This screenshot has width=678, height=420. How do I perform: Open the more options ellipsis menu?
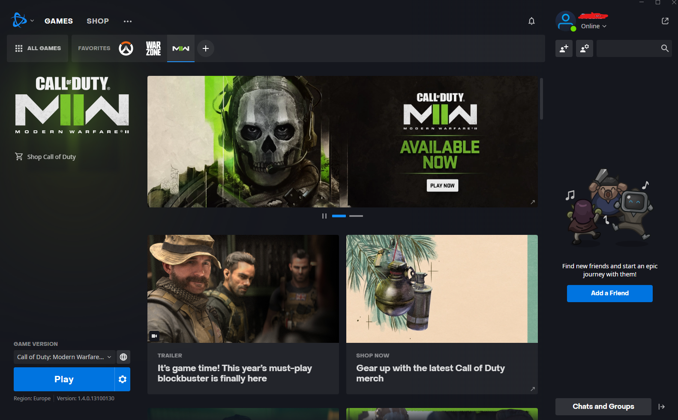click(128, 21)
